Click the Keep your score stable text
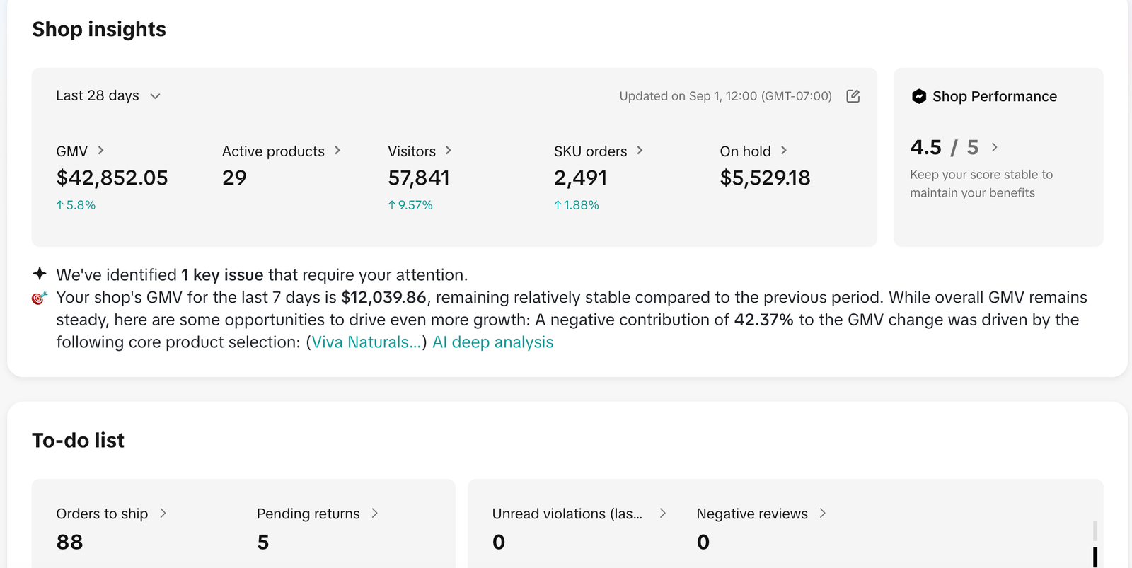 pos(981,184)
